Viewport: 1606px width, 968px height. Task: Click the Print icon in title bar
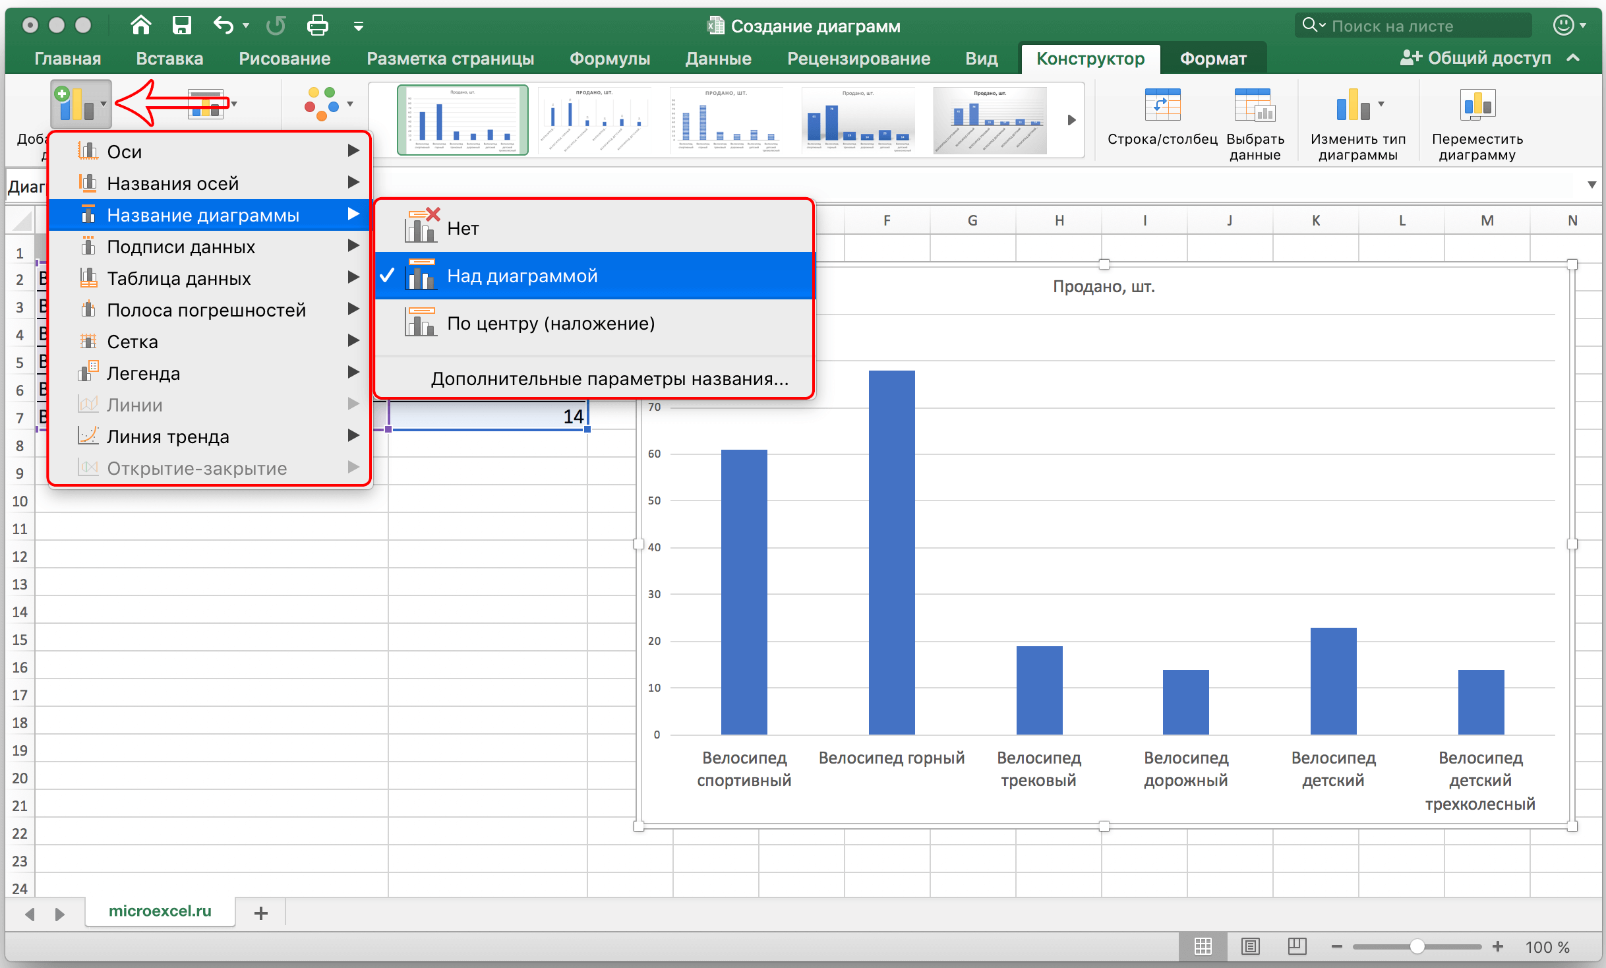click(317, 26)
